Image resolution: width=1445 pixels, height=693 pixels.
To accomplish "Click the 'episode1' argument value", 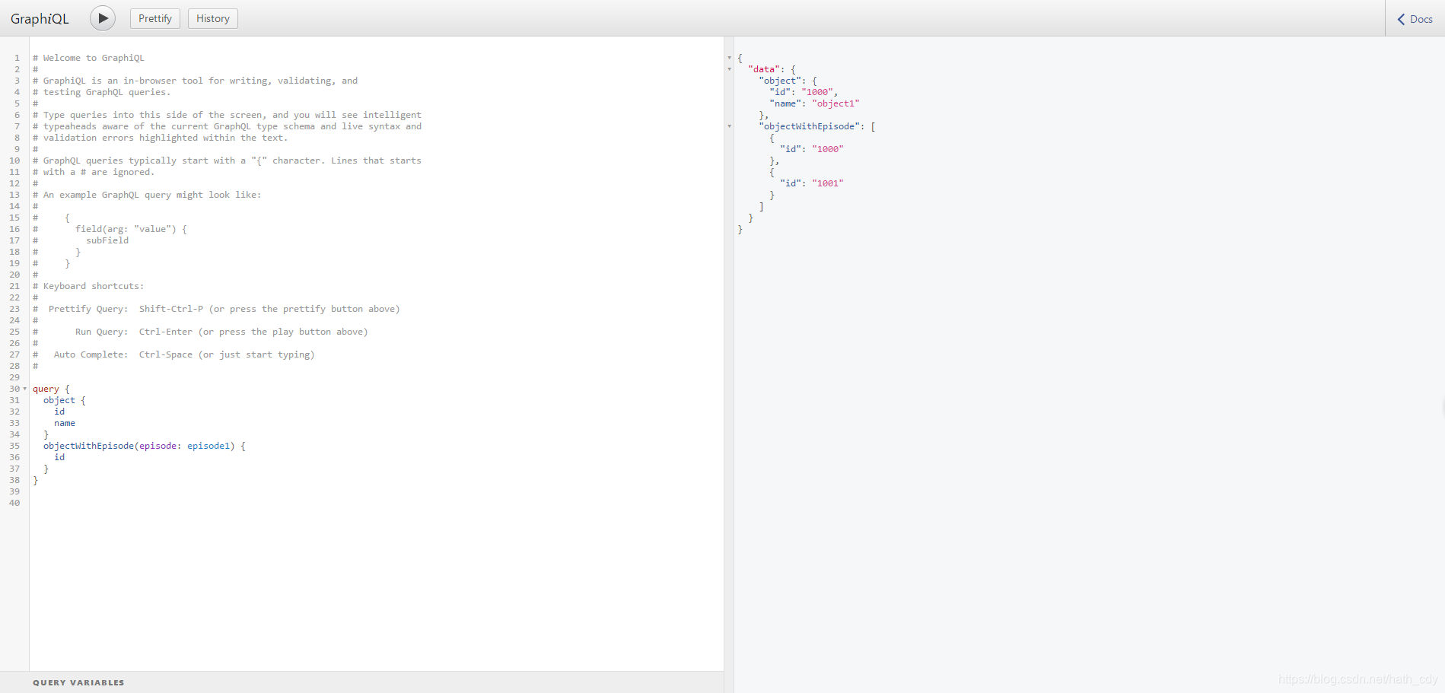I will pyautogui.click(x=208, y=446).
